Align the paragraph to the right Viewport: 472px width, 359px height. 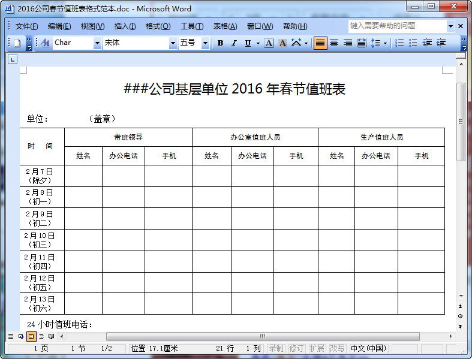pos(348,43)
